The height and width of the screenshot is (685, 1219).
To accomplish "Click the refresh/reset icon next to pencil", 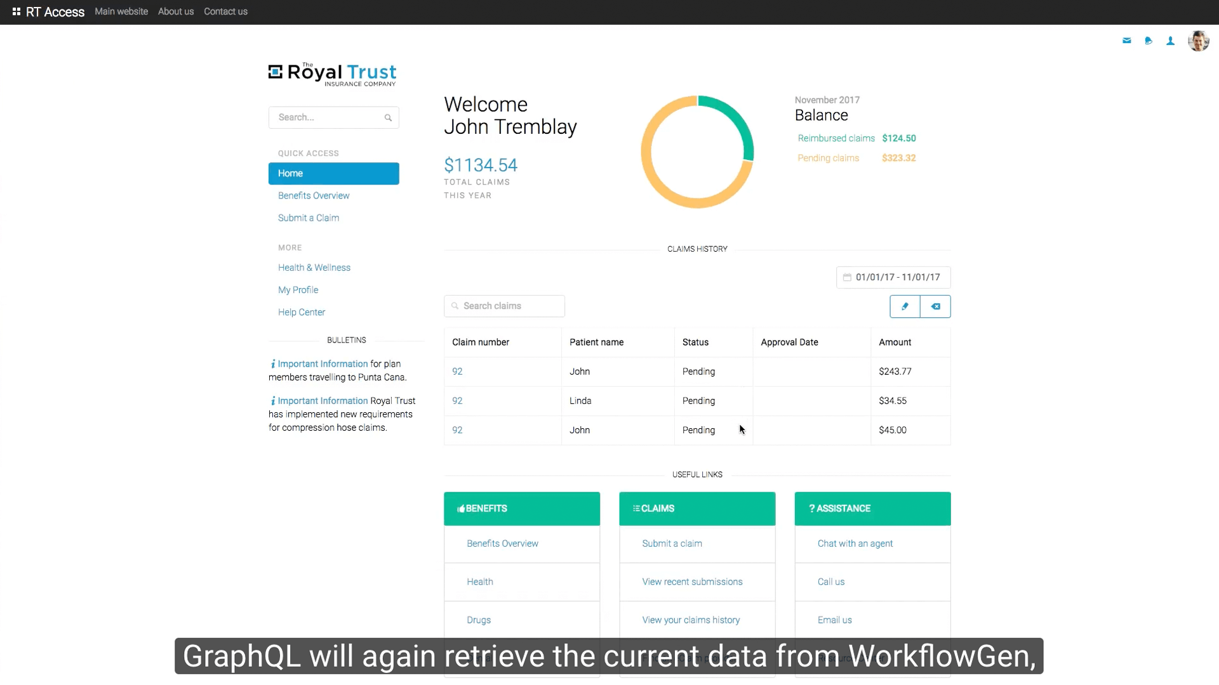I will point(935,306).
